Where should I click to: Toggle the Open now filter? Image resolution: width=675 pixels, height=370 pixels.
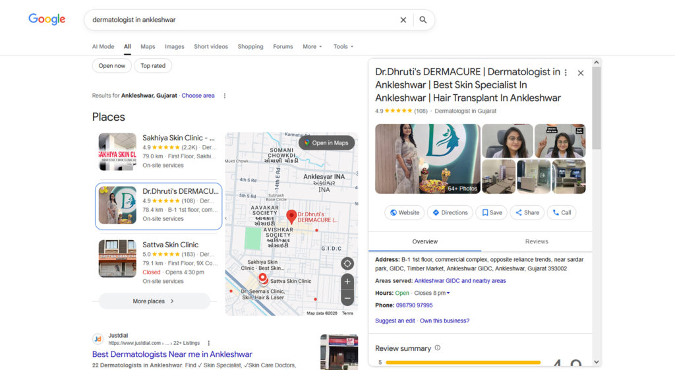[x=112, y=65]
